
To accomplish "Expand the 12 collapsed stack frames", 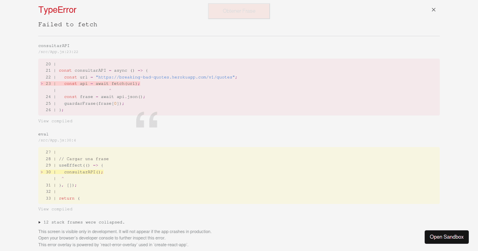I will (84, 222).
